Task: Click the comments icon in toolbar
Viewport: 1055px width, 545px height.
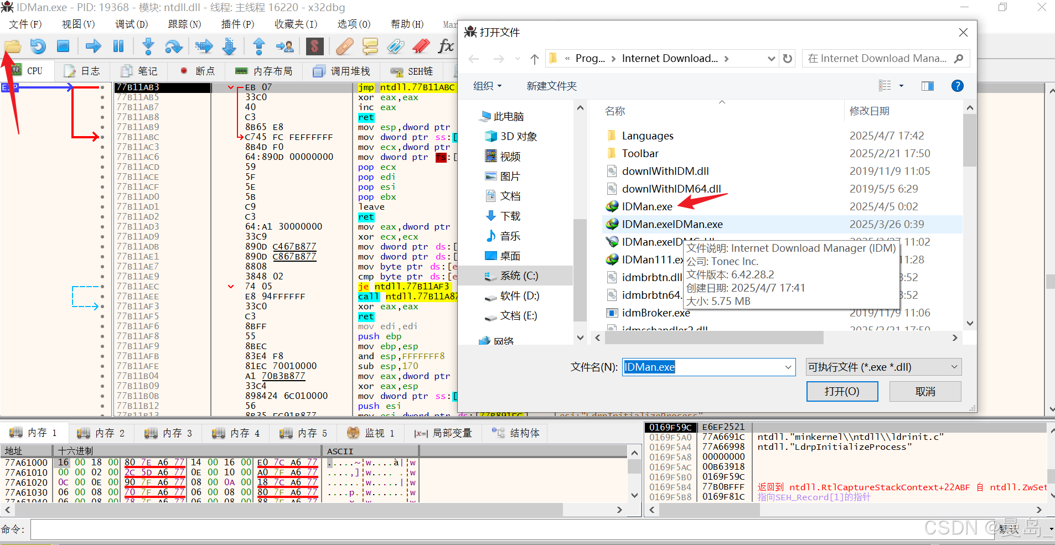Action: (370, 46)
